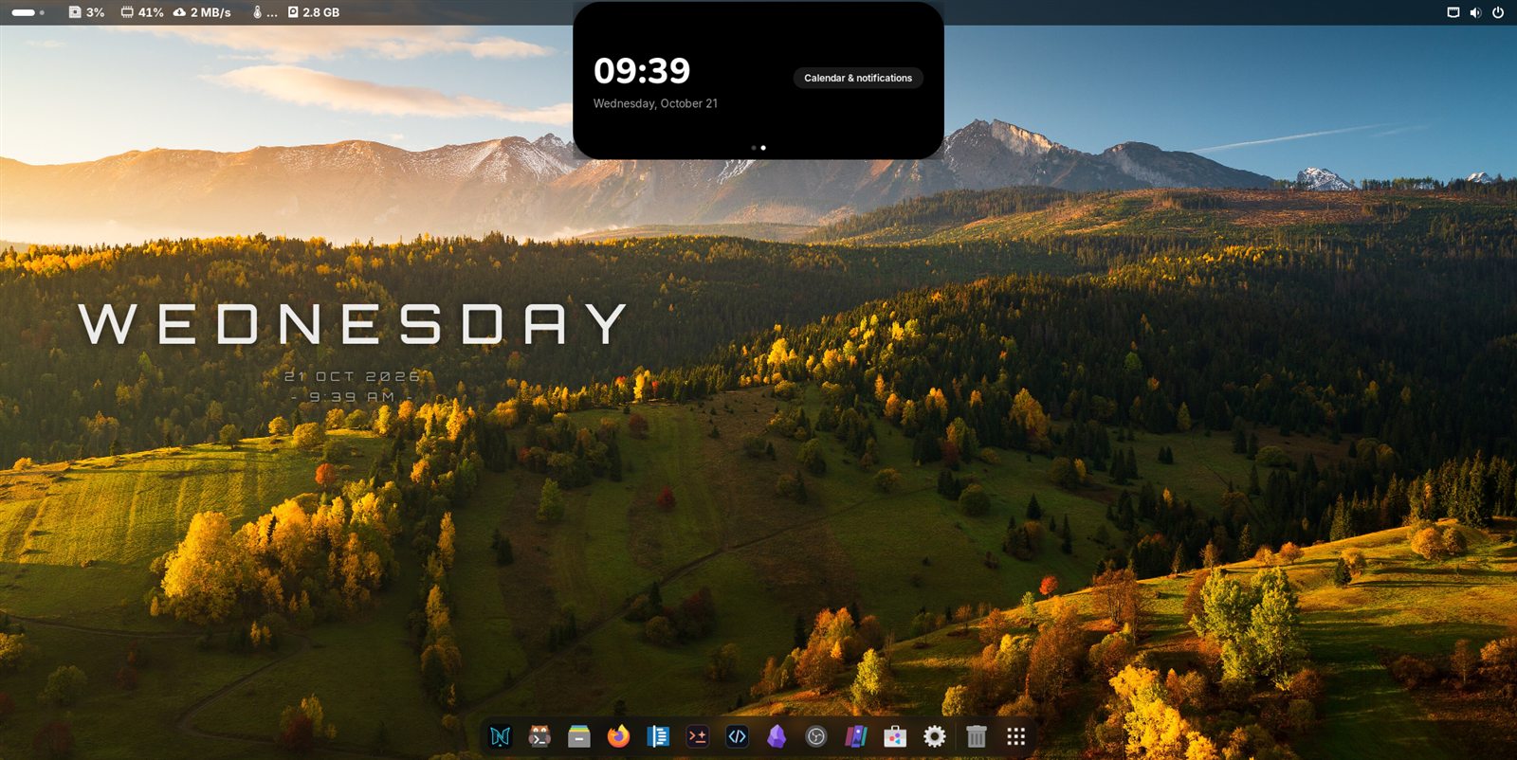Screen dimensions: 1517x760
Task: Select the second page dot in the island
Action: (763, 148)
